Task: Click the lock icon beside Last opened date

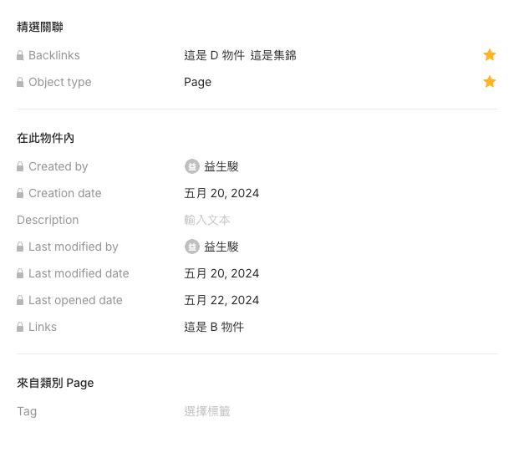Action: [20, 300]
